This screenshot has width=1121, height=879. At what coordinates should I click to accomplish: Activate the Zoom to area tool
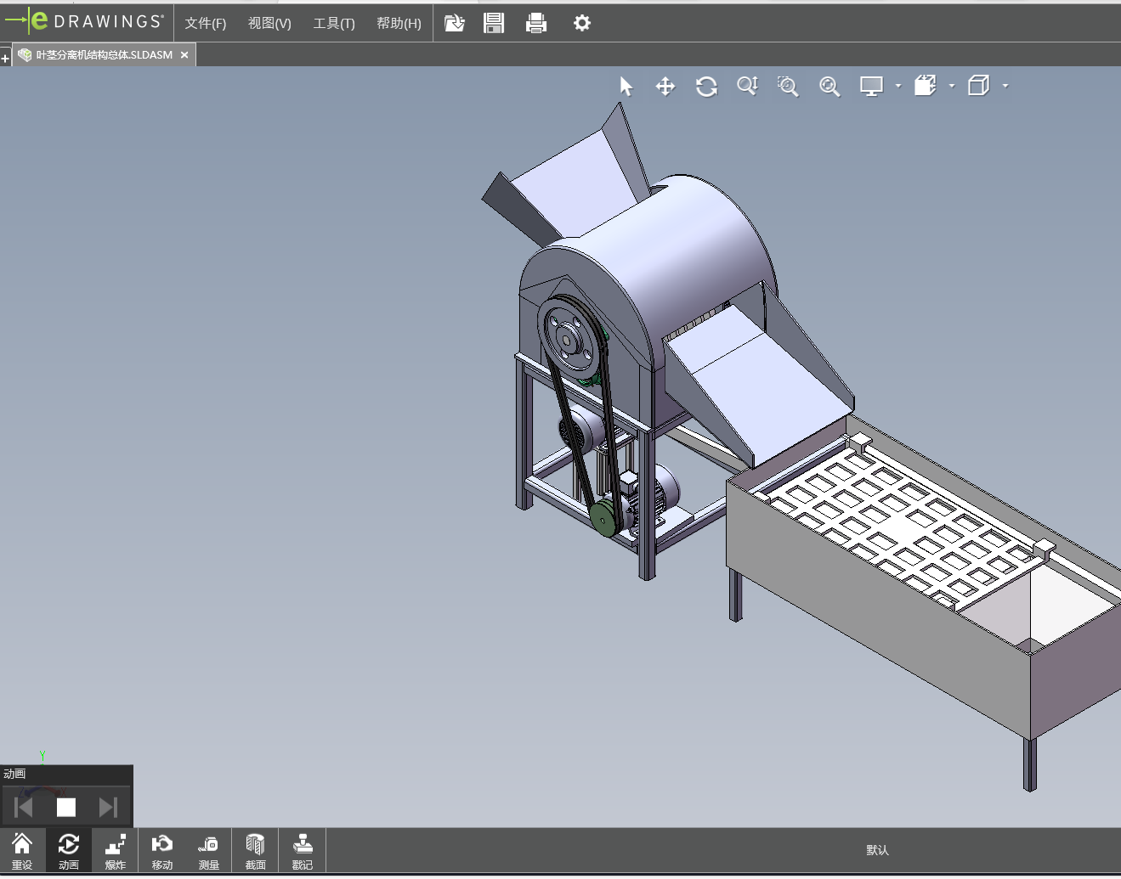tap(788, 87)
